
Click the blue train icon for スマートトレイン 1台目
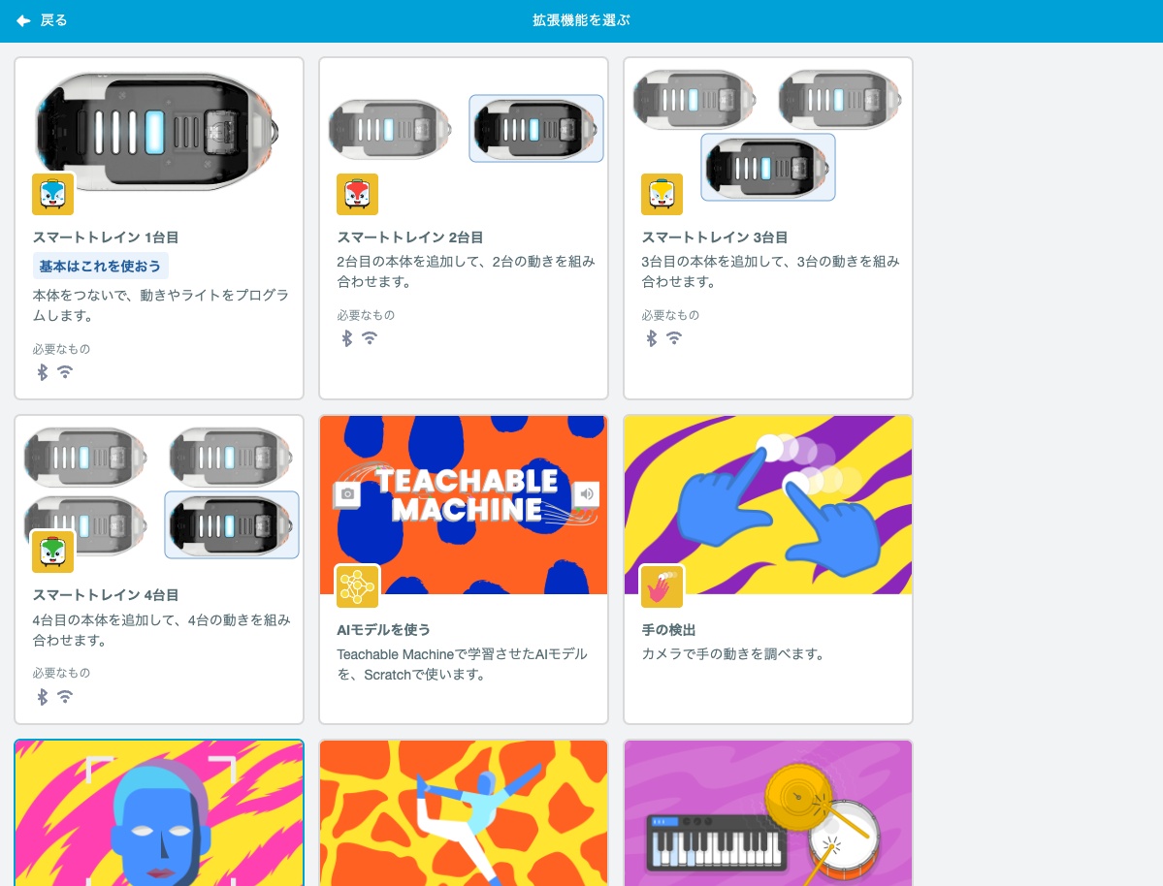coord(52,194)
